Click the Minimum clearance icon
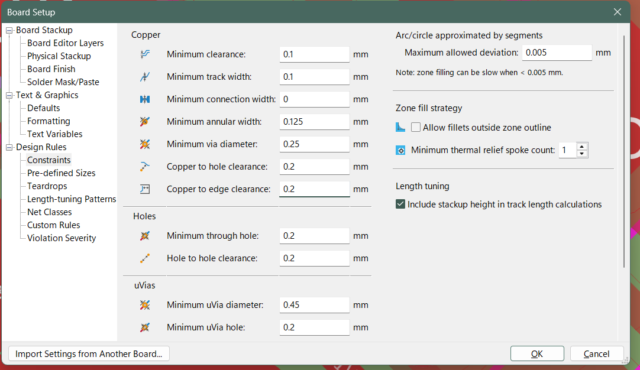Image resolution: width=640 pixels, height=370 pixels. tap(145, 54)
